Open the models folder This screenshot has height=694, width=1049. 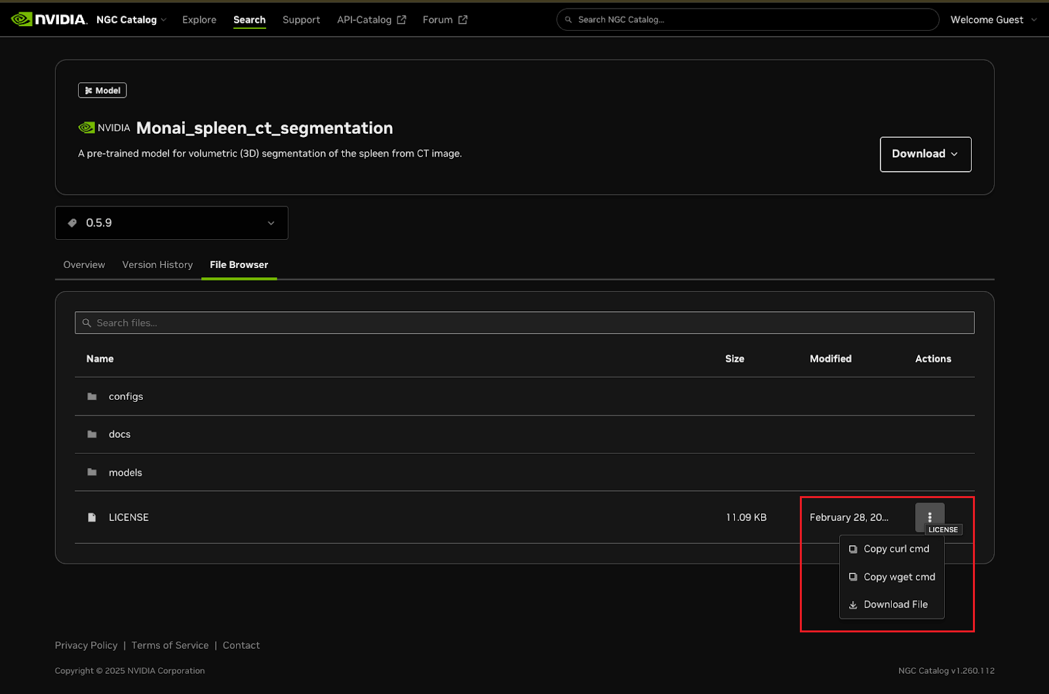(125, 472)
